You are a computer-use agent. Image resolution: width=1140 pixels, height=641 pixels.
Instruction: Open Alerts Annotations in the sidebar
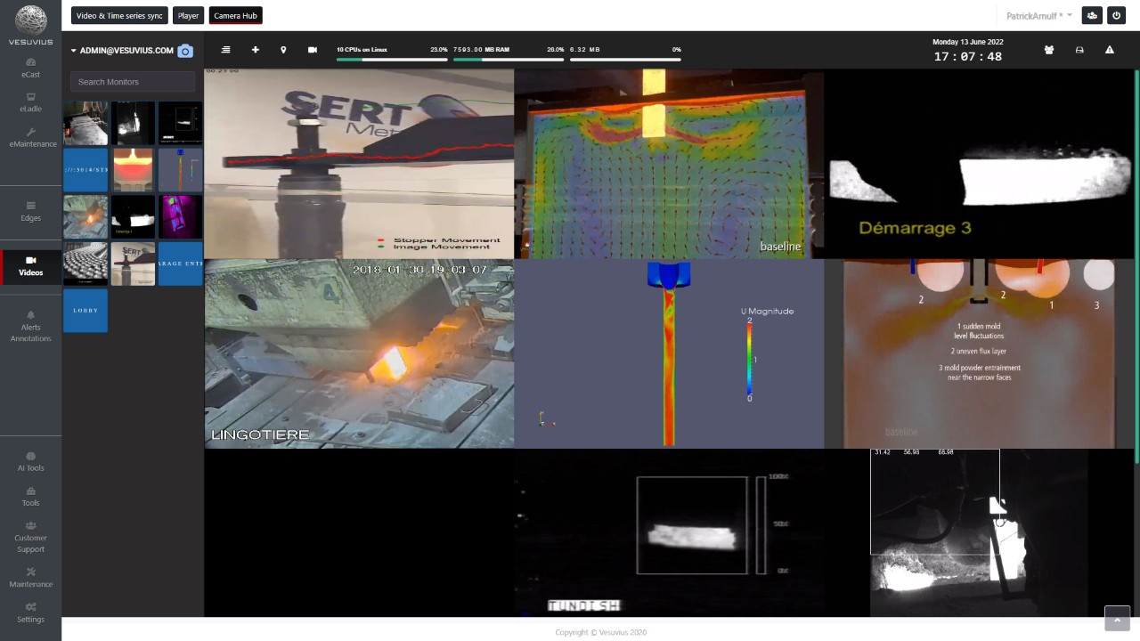(x=30, y=326)
